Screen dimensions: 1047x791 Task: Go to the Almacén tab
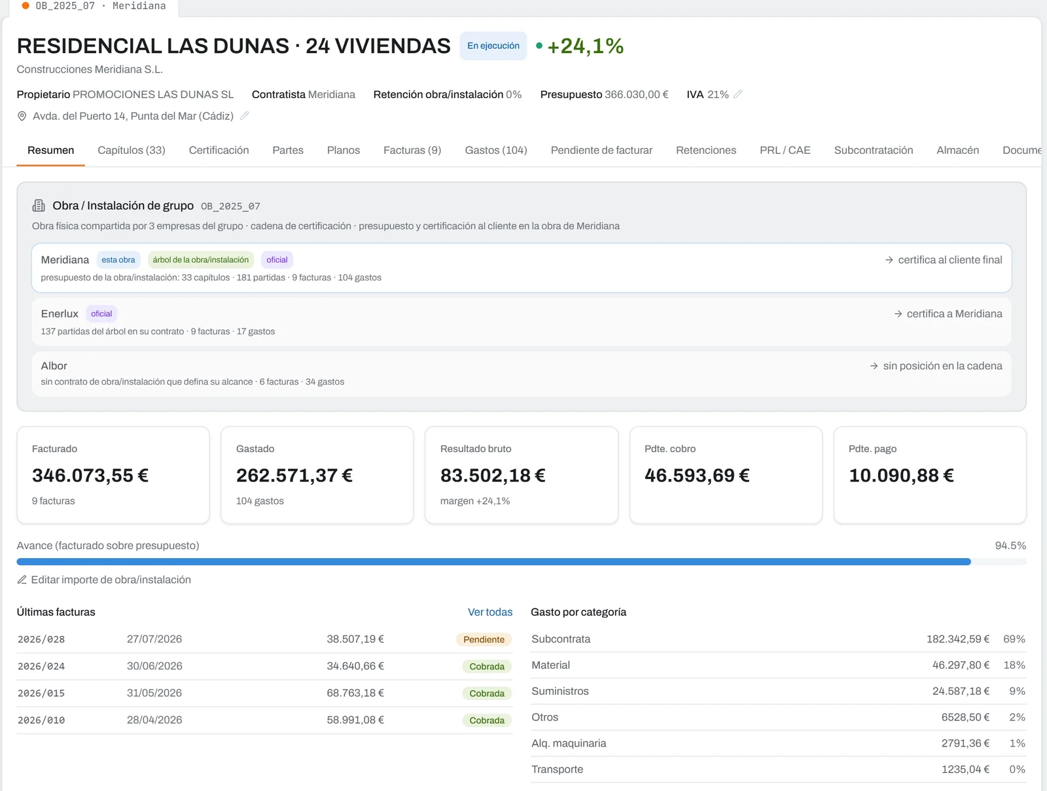pyautogui.click(x=958, y=150)
